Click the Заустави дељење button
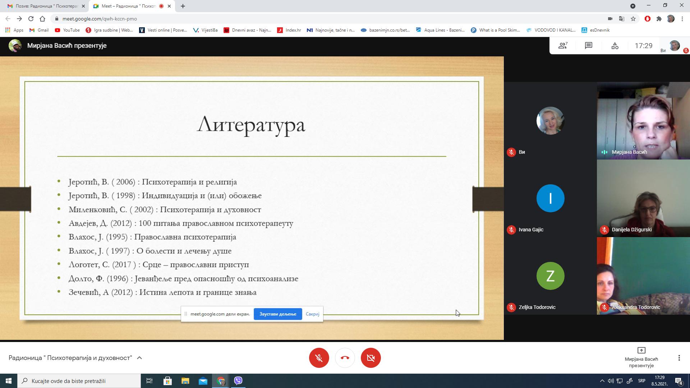Image resolution: width=690 pixels, height=388 pixels. pos(278,314)
